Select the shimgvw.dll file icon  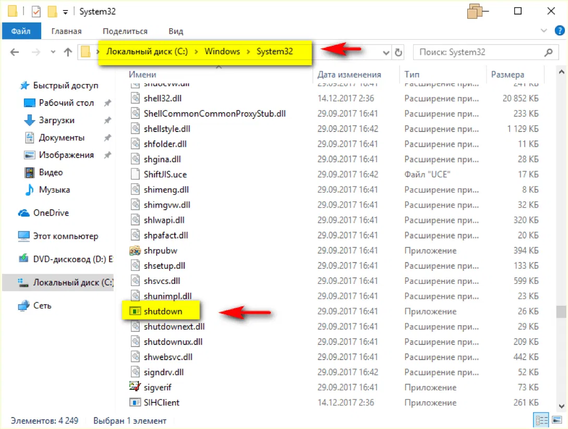[x=135, y=205]
